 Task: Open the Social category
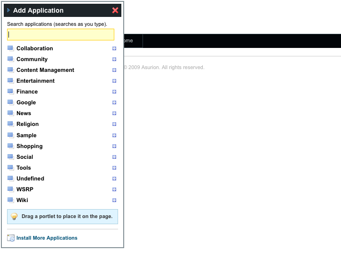tap(24, 157)
